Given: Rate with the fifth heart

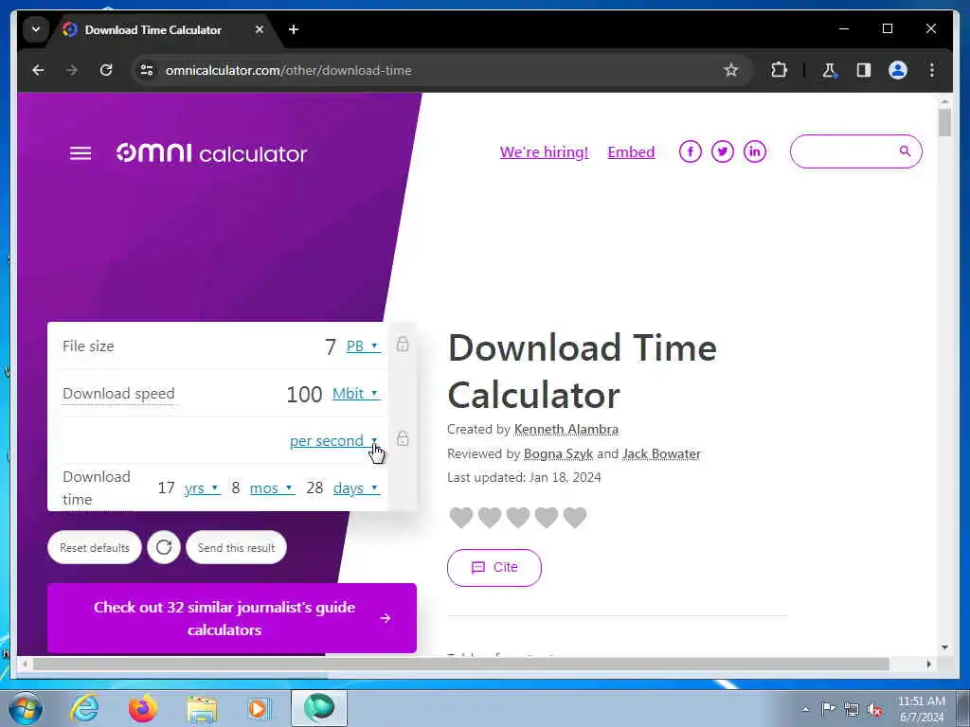Looking at the screenshot, I should 575,518.
